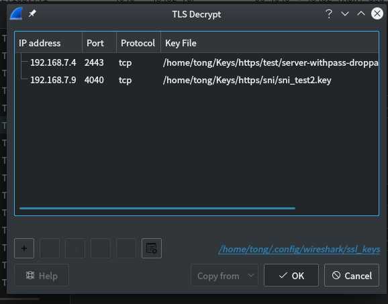Click the horizontal scrollbar in the table

[157, 208]
